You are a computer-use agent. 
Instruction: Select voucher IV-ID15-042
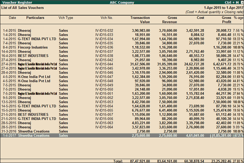tap(104, 60)
